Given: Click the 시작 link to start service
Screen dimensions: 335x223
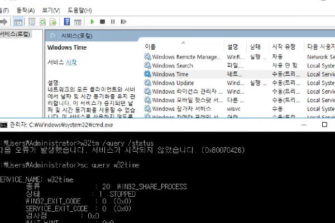Looking at the screenshot, I should pyautogui.click(x=71, y=62).
